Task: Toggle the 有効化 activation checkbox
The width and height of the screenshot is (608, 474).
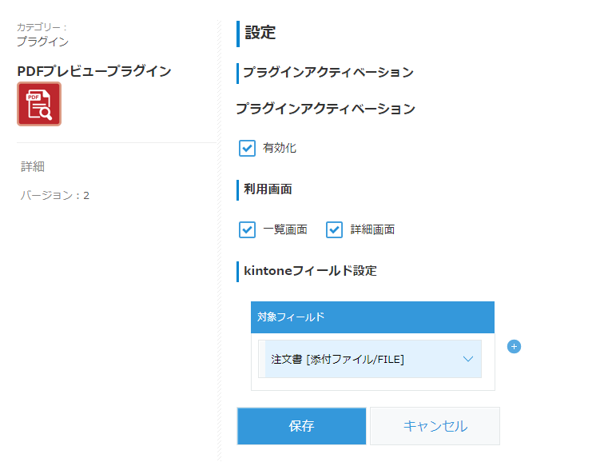Action: [x=247, y=148]
